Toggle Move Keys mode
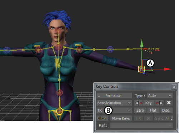This screenshot has height=133, width=179. (121, 118)
